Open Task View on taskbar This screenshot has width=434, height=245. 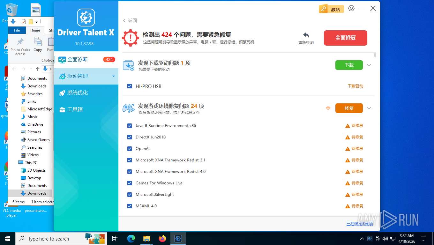pos(115,239)
